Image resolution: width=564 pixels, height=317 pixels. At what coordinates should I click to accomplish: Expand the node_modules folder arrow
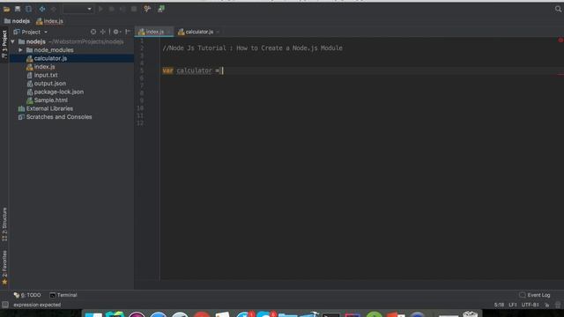tap(20, 50)
